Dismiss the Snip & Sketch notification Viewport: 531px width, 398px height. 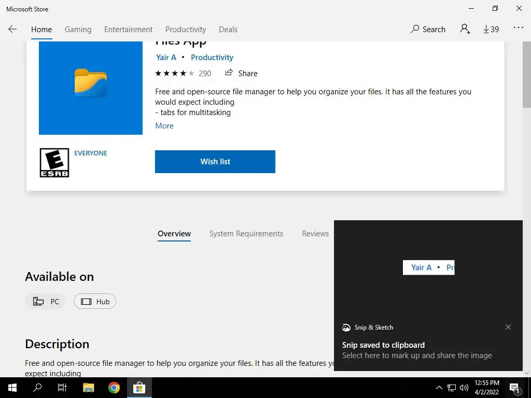click(508, 327)
